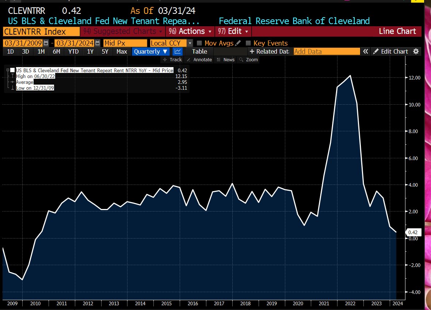Open the Quarterly periodicity dropdown
431x310 pixels.
[x=150, y=51]
